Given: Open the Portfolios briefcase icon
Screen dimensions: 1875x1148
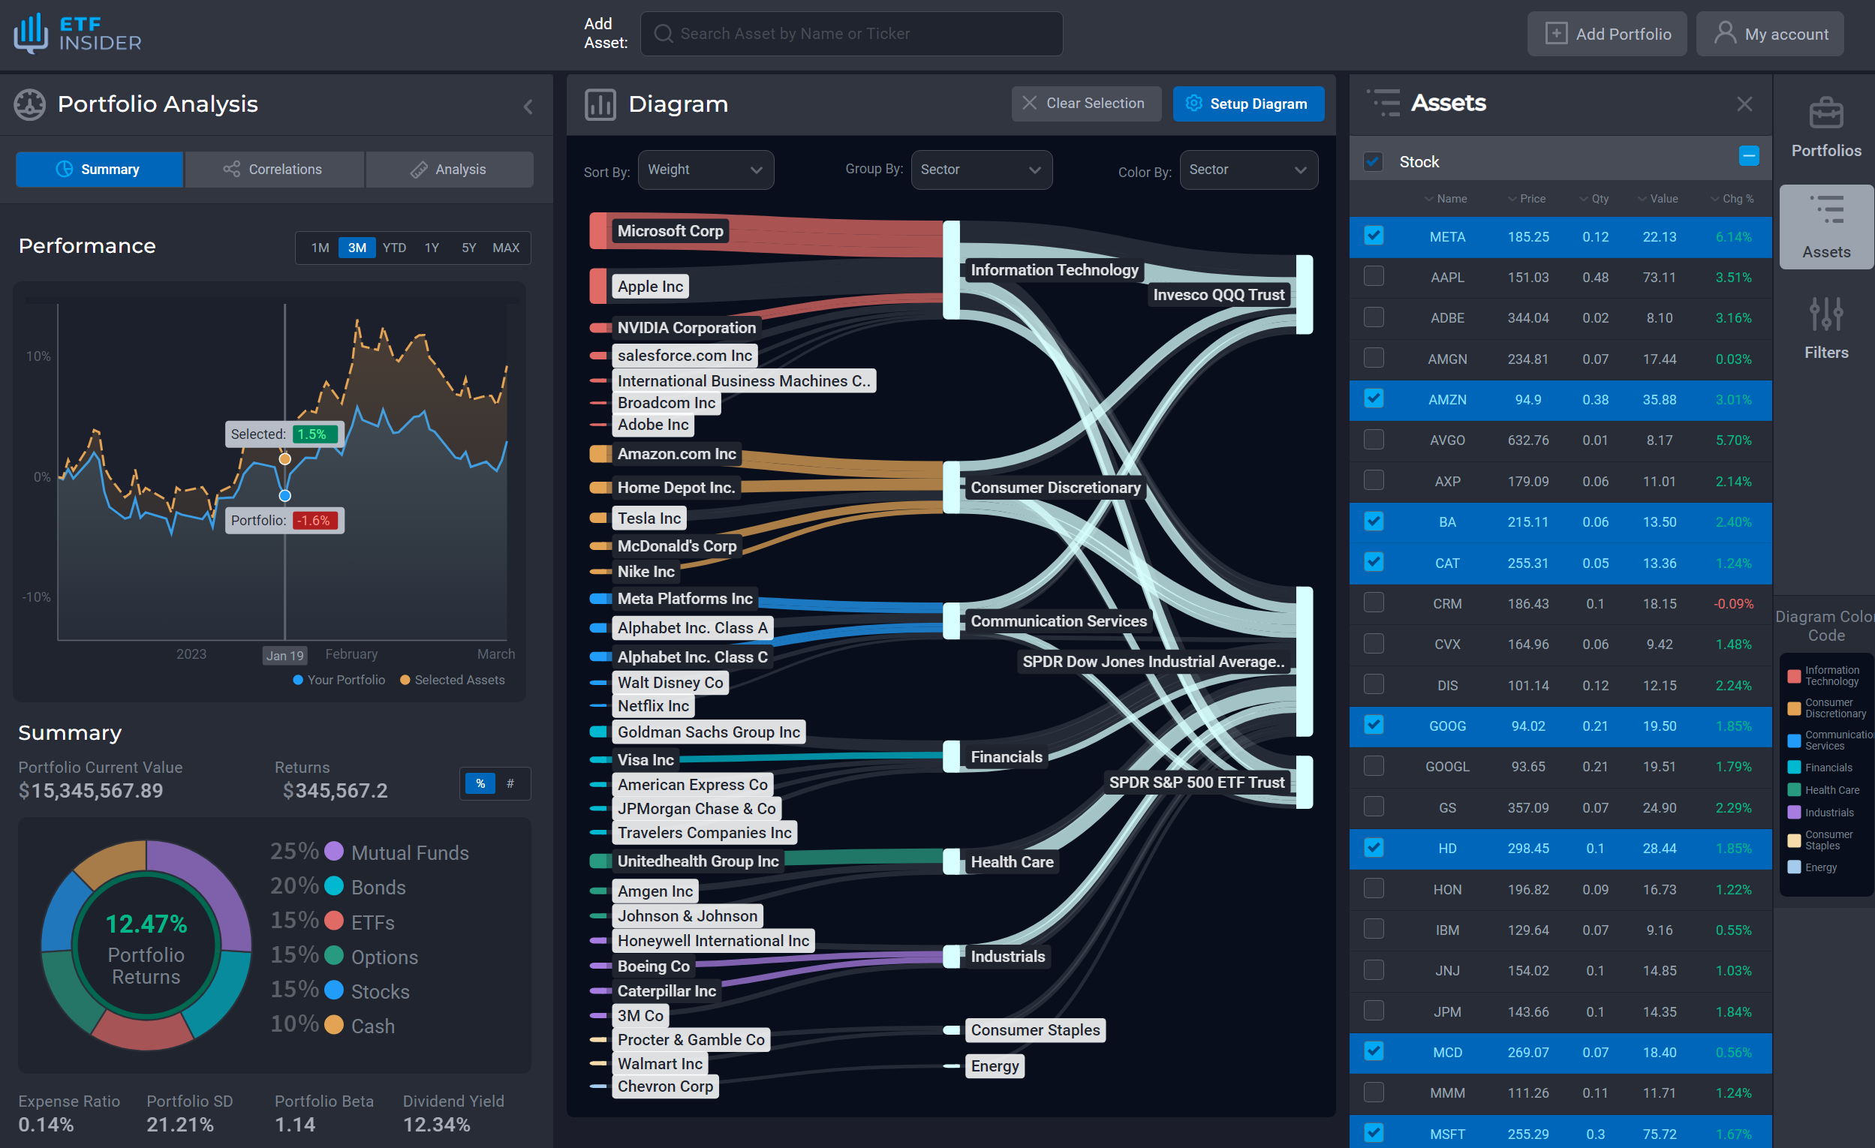Looking at the screenshot, I should point(1825,113).
